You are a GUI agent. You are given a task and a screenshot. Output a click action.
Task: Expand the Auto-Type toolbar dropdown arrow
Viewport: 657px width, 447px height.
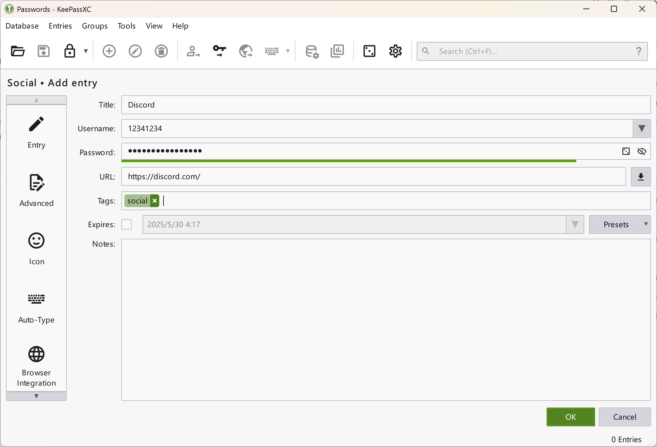[288, 51]
